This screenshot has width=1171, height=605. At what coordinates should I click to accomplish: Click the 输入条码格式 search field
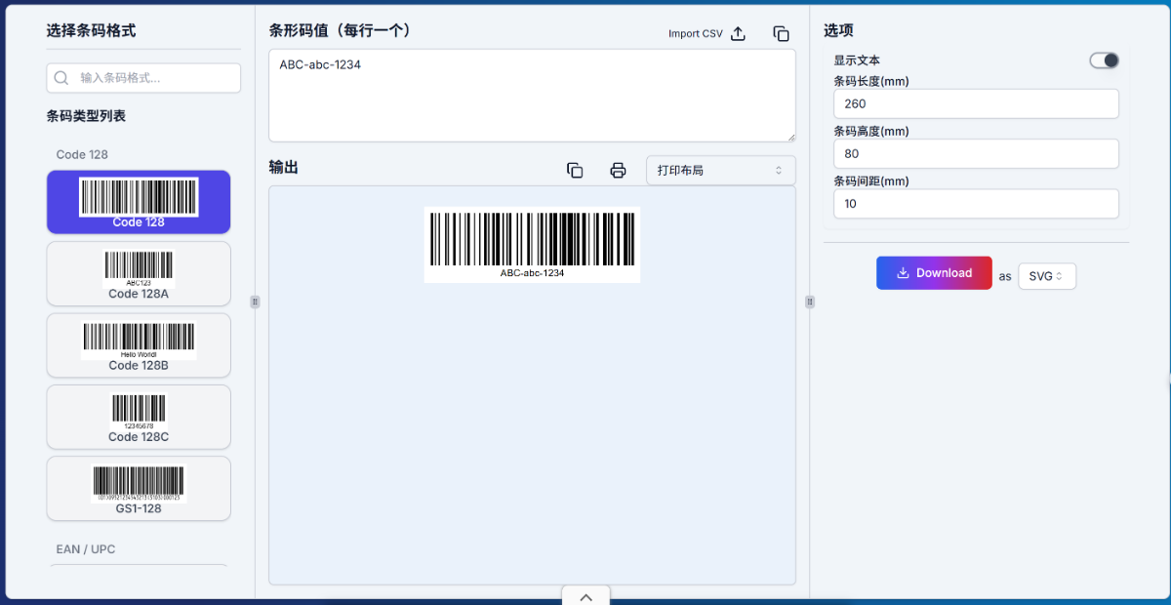coord(143,78)
